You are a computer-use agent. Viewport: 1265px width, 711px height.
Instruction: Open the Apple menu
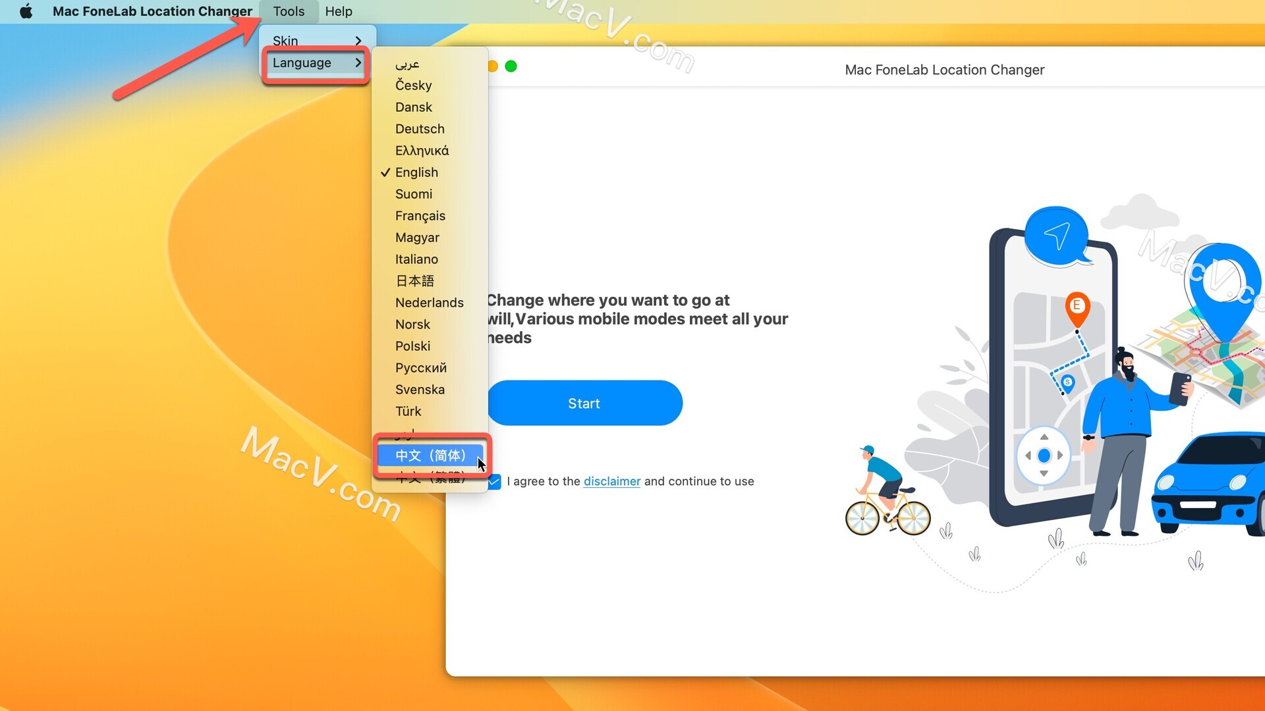click(x=26, y=11)
